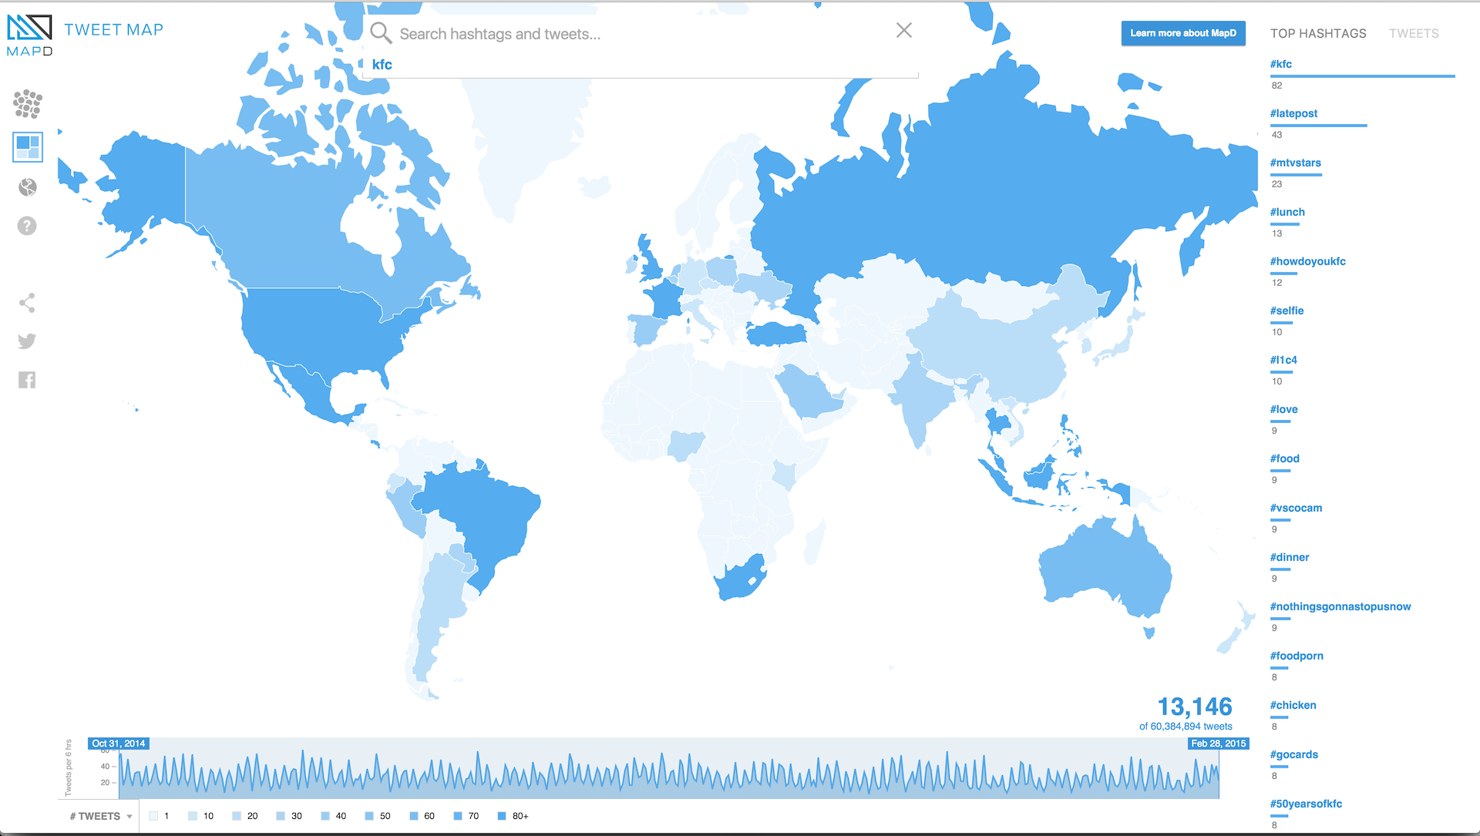1480x836 pixels.
Task: Click the #latepost count bar
Action: [x=1319, y=126]
